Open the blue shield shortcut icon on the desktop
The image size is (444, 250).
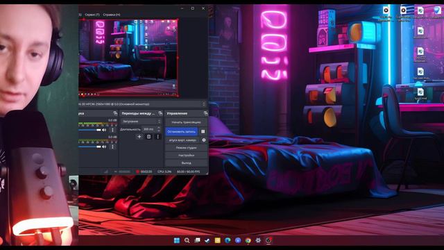pyautogui.click(x=438, y=11)
